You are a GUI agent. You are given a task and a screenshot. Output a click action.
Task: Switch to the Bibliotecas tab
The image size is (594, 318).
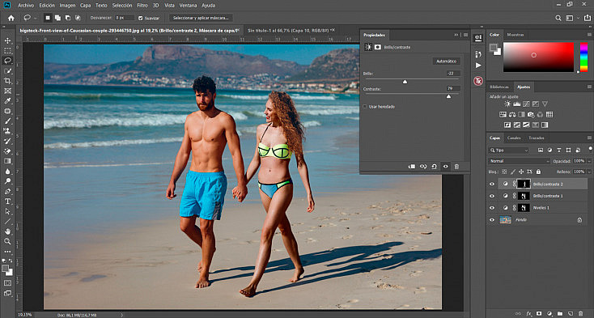[x=499, y=87]
